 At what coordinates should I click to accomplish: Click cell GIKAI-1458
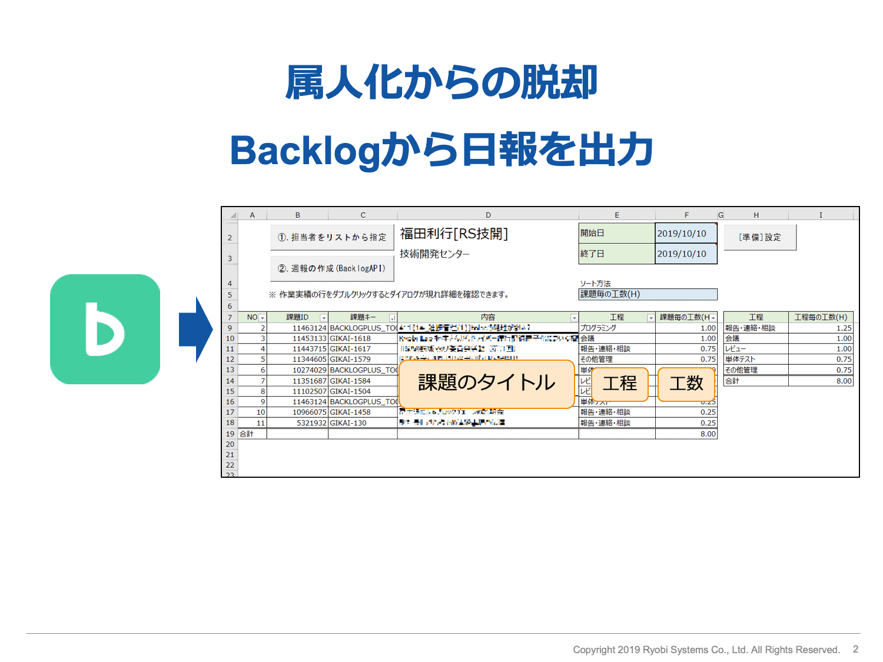[363, 412]
